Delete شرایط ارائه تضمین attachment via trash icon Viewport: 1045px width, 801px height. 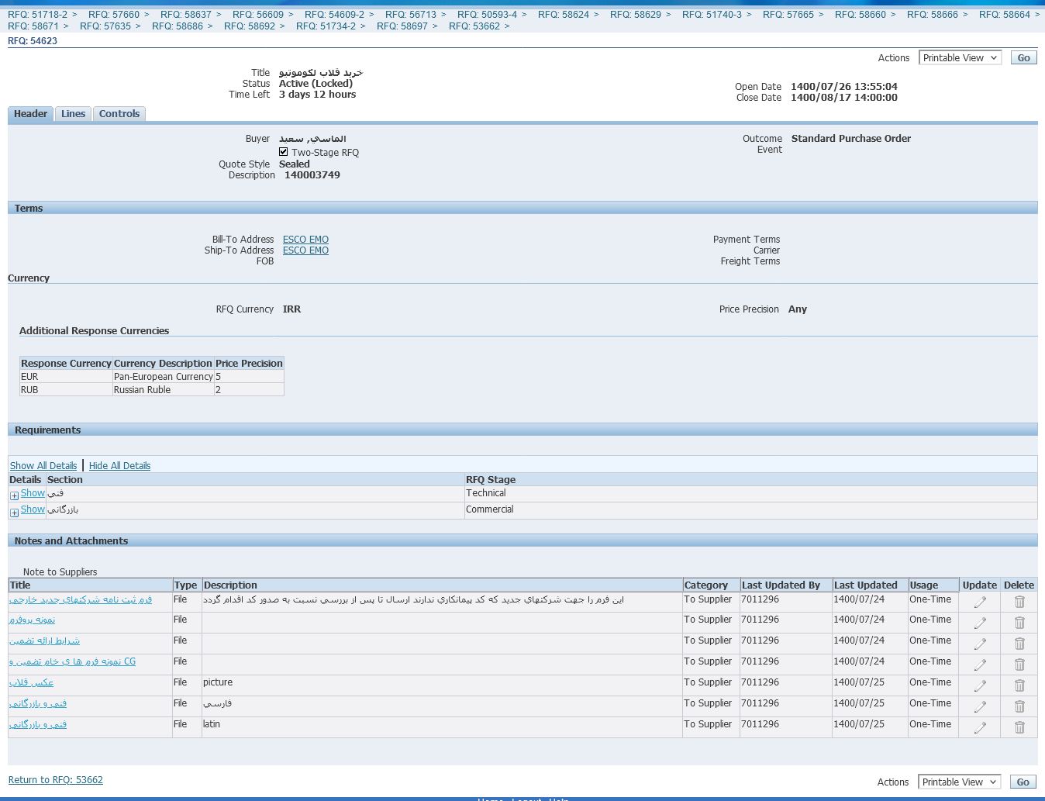point(1019,644)
